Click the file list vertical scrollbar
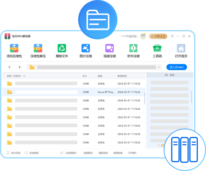206x171 pixels. (145, 99)
